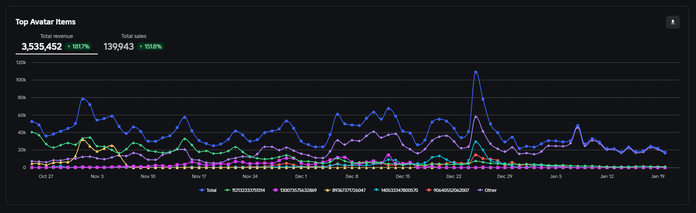Click the Nov 10 x-axis label
This screenshot has width=696, height=213.
coord(148,176)
